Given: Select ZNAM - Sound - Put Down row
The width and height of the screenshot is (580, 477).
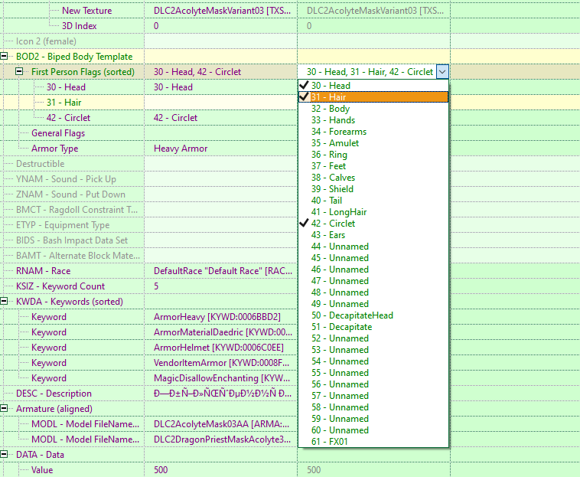Looking at the screenshot, I should [x=70, y=194].
